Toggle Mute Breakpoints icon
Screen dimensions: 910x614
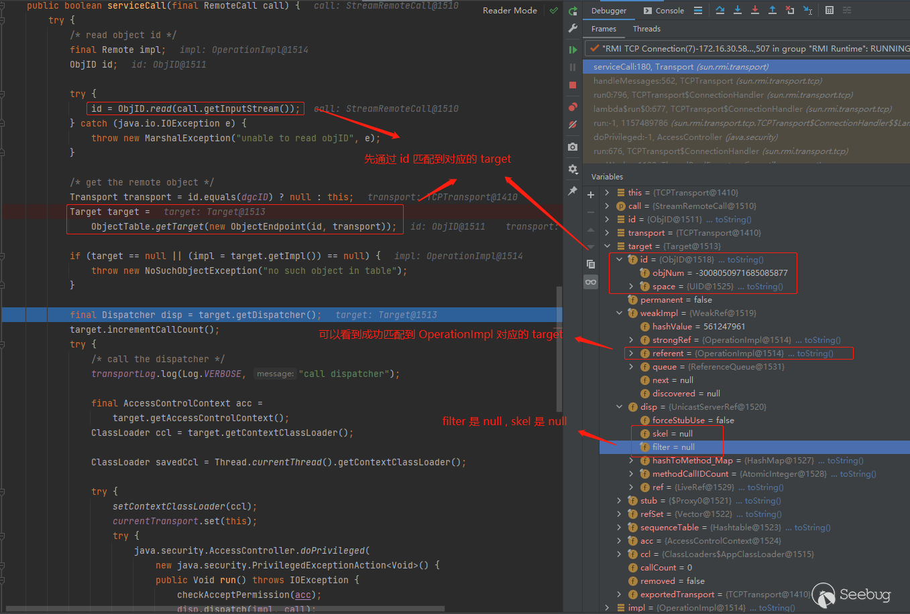point(573,125)
